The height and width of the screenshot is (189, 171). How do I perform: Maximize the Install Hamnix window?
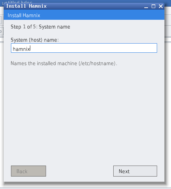[153, 6]
